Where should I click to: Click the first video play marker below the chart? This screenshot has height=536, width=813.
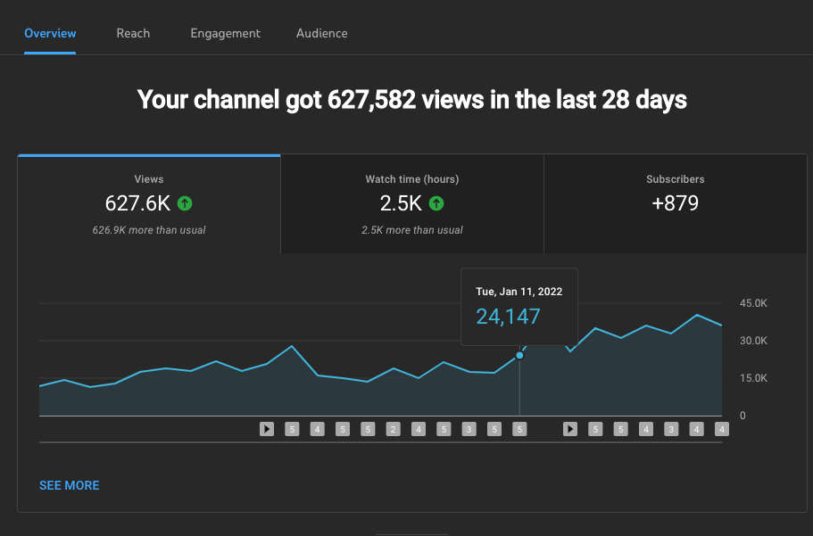click(266, 429)
